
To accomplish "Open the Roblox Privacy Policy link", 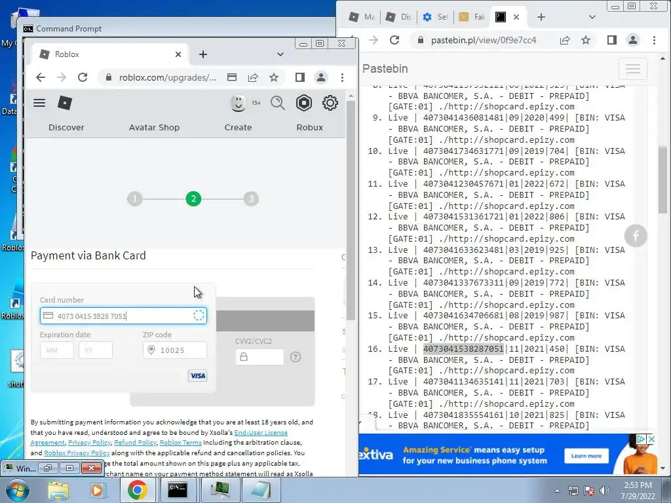I will (x=77, y=453).
